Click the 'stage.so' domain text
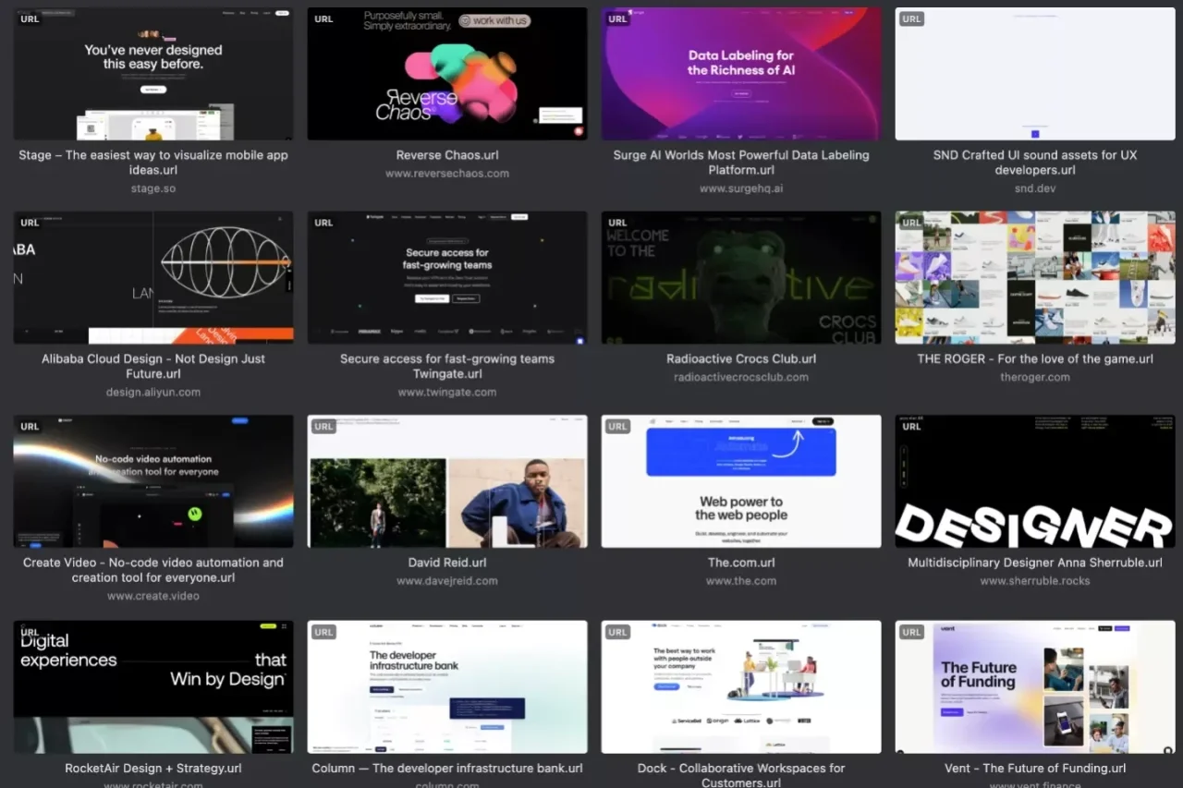This screenshot has width=1183, height=788. point(153,188)
